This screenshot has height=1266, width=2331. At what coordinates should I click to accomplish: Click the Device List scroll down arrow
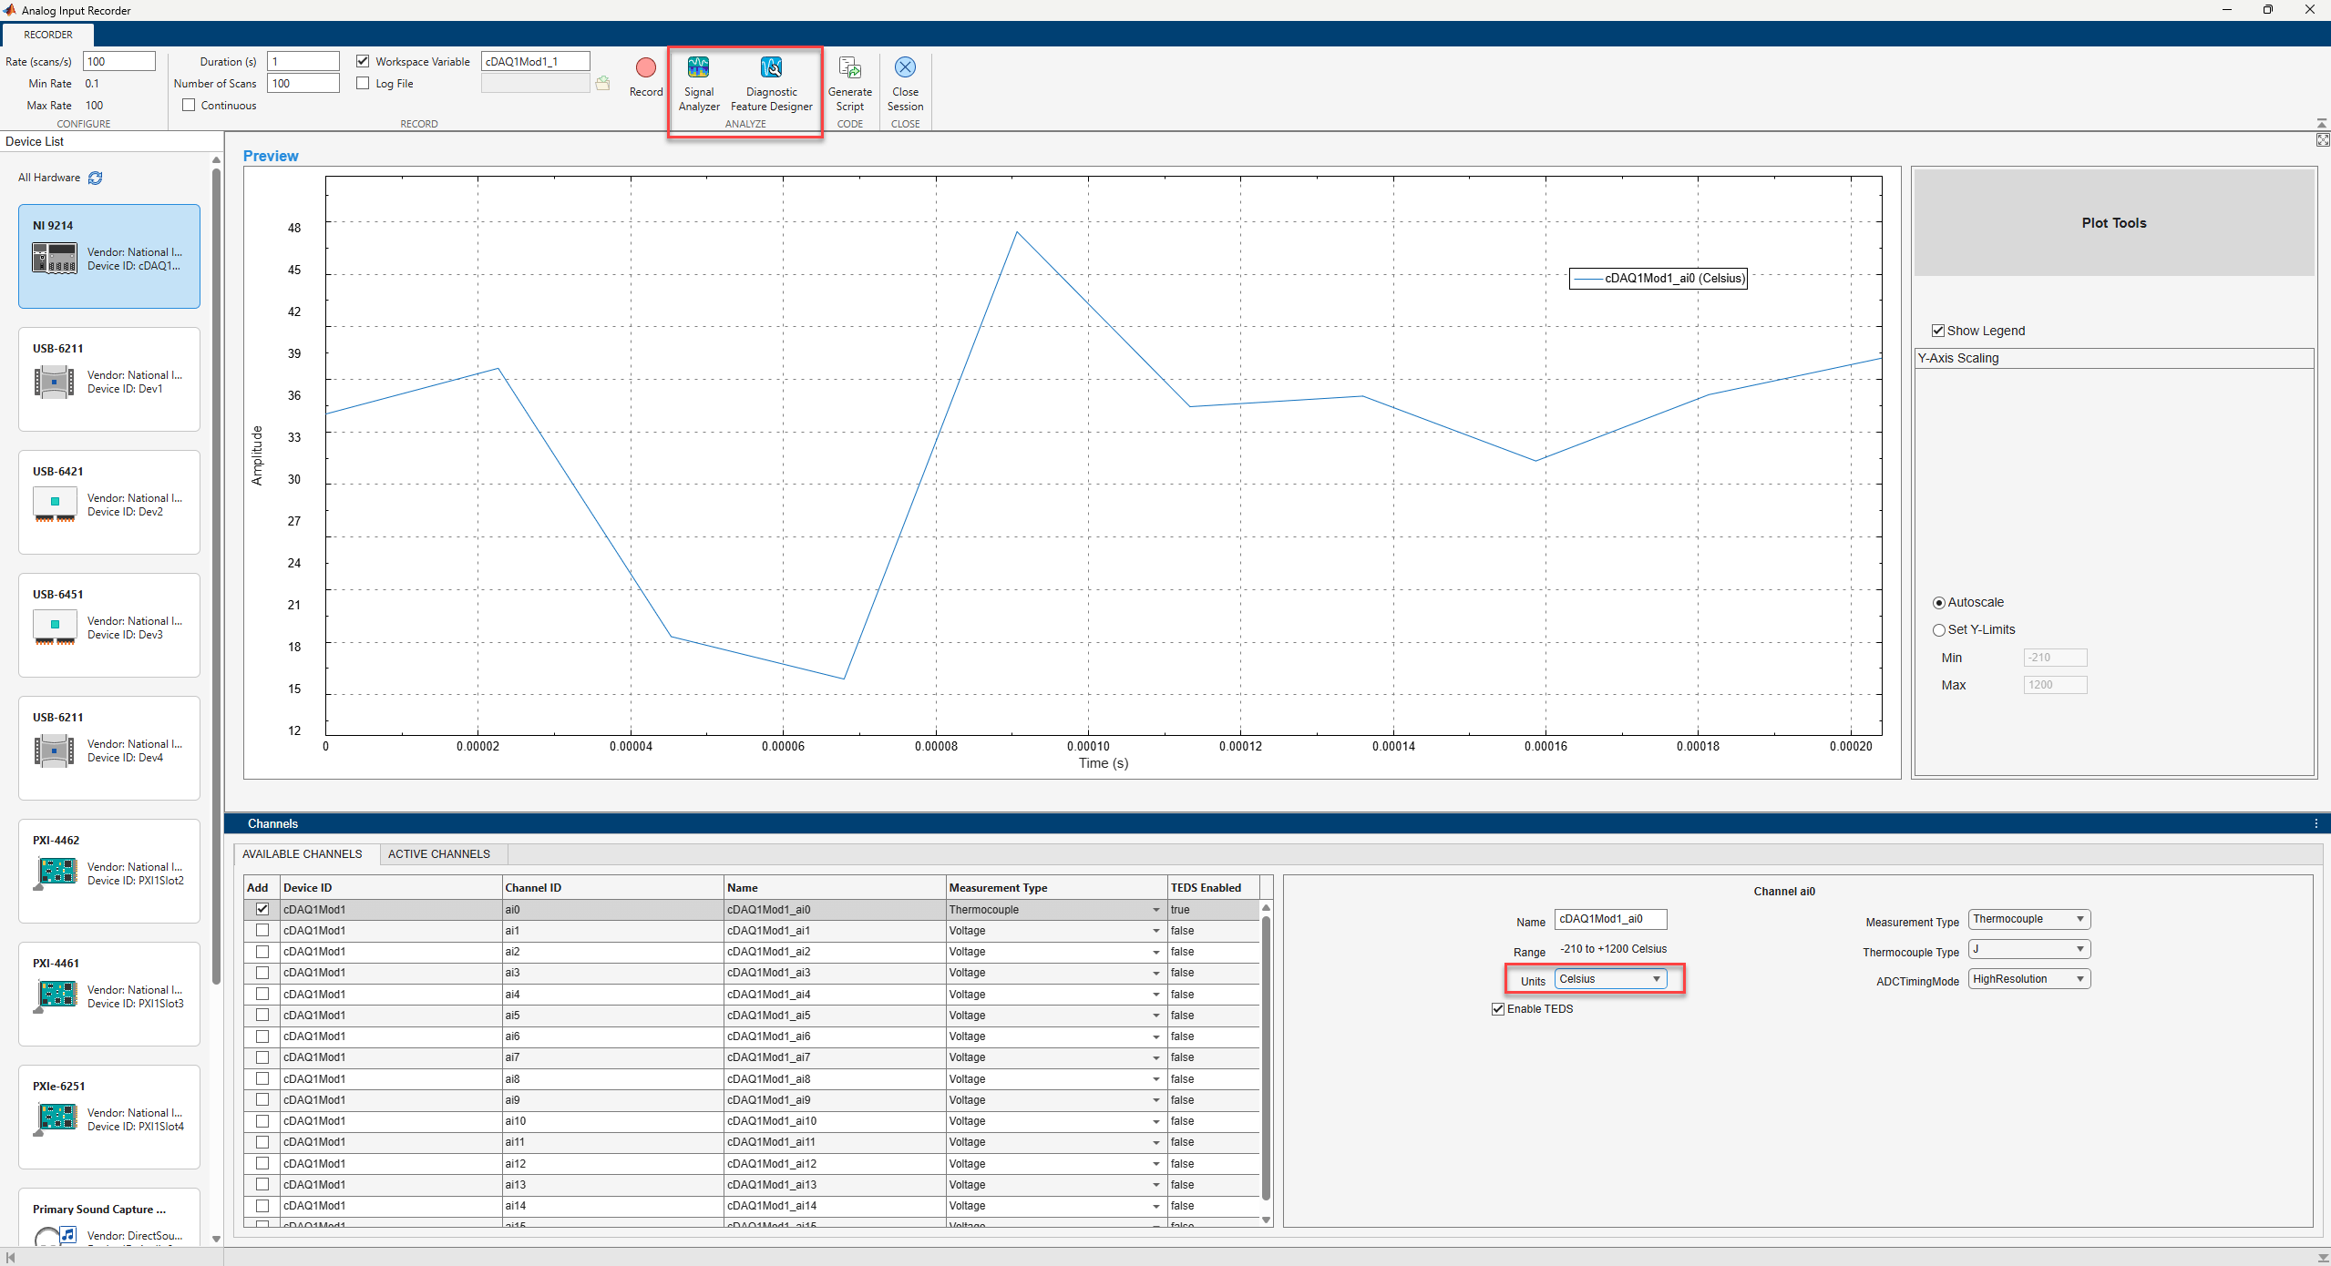click(x=216, y=1239)
